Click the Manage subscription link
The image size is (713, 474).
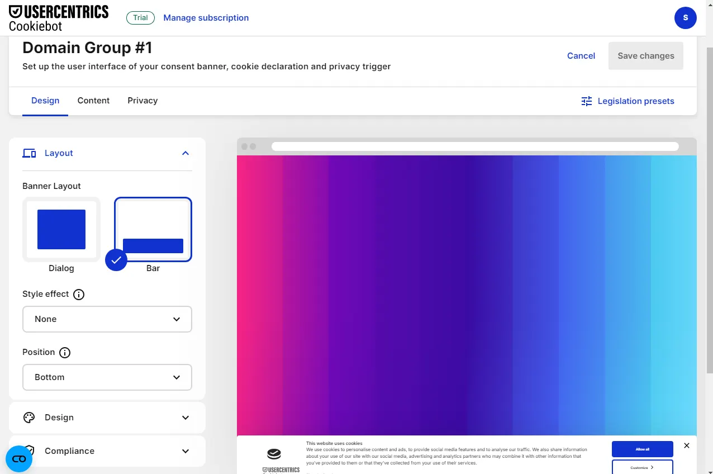point(206,18)
